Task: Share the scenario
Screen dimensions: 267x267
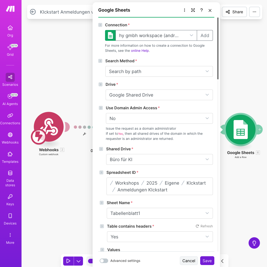Action: coord(234,12)
